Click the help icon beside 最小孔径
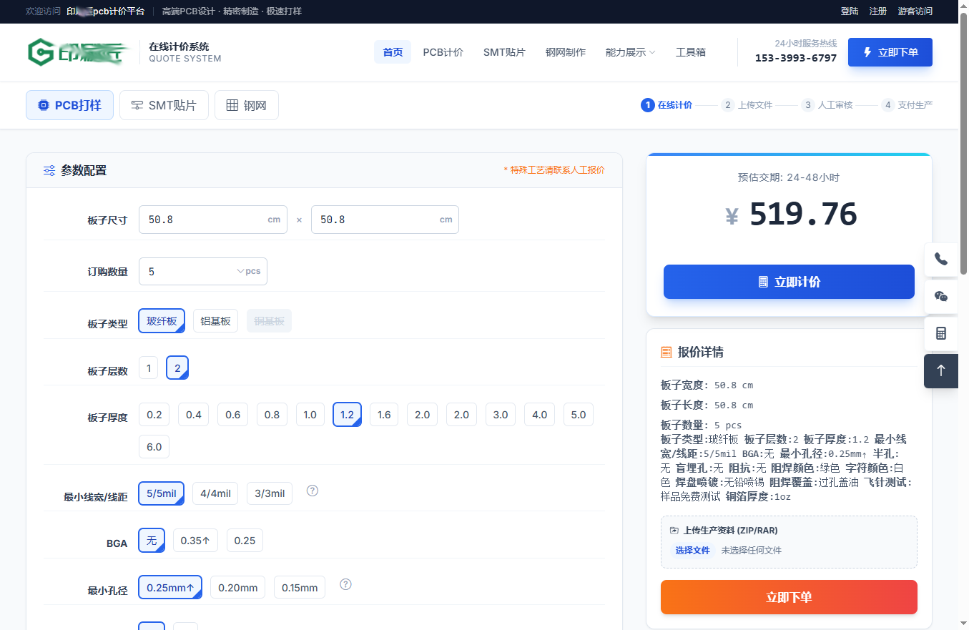This screenshot has height=630, width=969. tap(345, 584)
